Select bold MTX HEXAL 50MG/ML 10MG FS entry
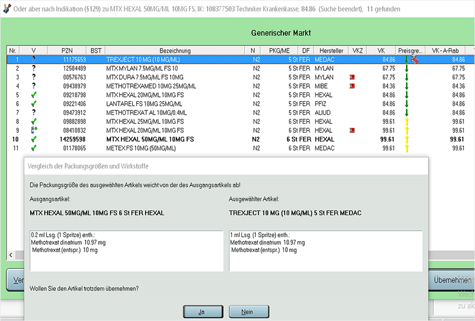The width and height of the screenshot is (475, 321). pos(150,139)
